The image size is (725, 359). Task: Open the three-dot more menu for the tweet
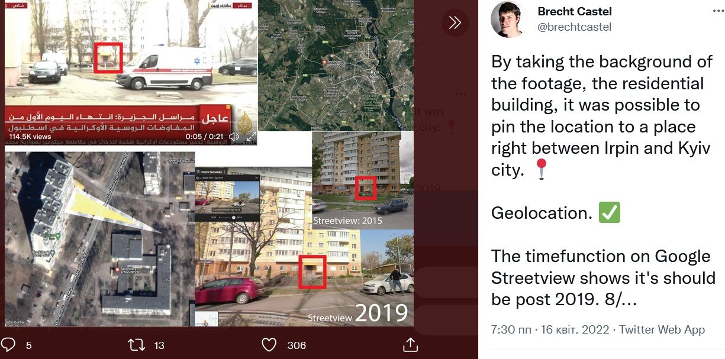pos(717,11)
